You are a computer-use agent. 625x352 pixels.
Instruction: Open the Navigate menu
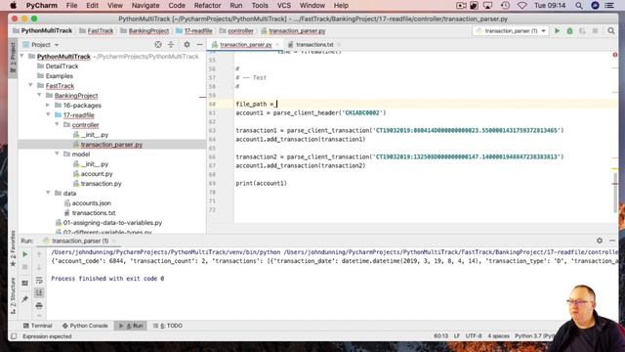coord(146,6)
